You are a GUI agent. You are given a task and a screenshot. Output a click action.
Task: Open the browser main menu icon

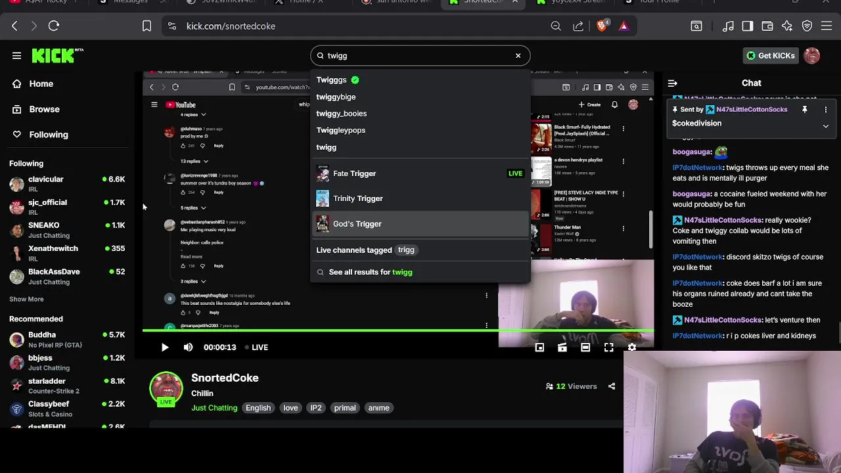(827, 26)
